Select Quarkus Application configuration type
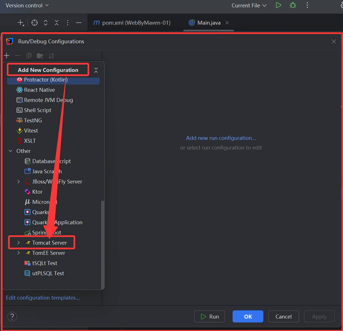Screen dimensions: 343x331 coord(53,222)
